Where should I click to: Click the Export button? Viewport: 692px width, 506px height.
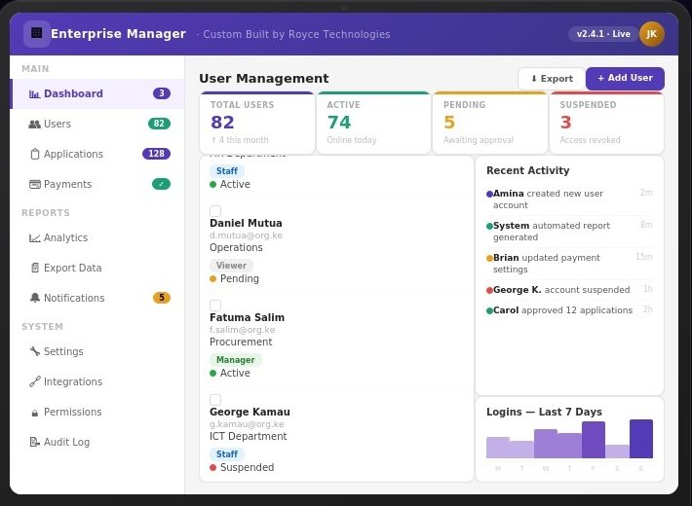551,79
